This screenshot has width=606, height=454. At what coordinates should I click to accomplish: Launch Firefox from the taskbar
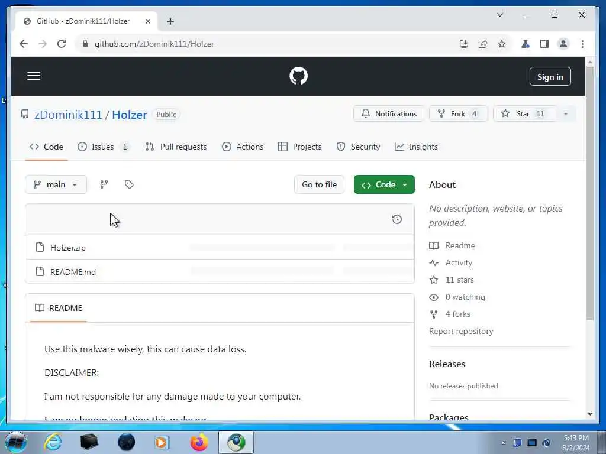(199, 442)
